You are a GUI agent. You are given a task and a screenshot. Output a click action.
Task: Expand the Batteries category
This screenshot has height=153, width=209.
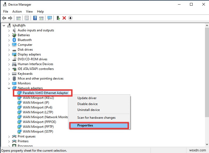[x=9, y=35]
